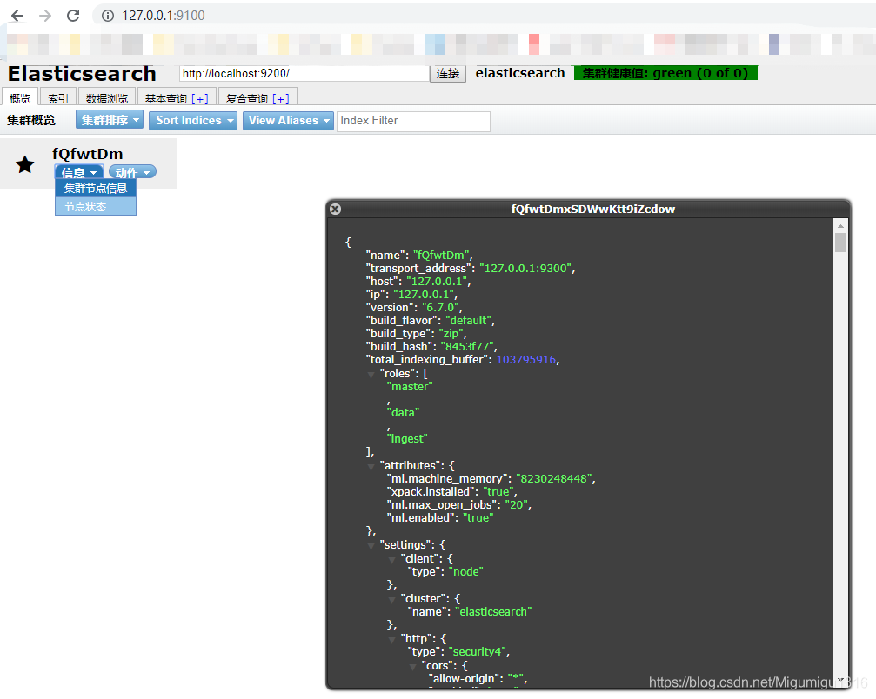The width and height of the screenshot is (876, 699).
Task: Click the http://localhost:9200/ connection URL field
Action: 304,73
